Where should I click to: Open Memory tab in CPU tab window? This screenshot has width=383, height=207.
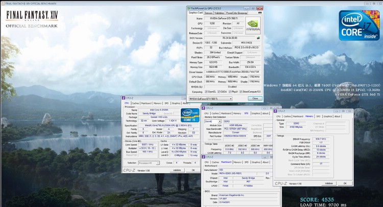tap(158, 103)
